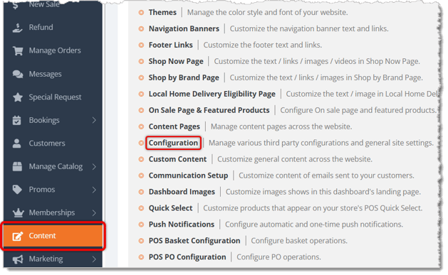Click the orange bullet beside Push Notifications
Viewport: 448px width, 275px height.
coord(141,225)
